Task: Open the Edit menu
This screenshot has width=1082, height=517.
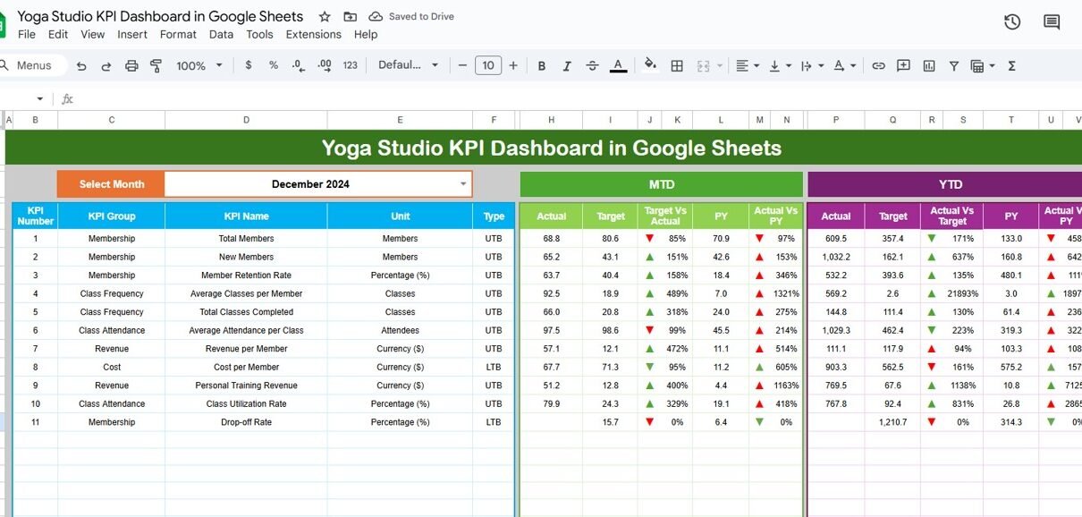Action: pos(58,34)
